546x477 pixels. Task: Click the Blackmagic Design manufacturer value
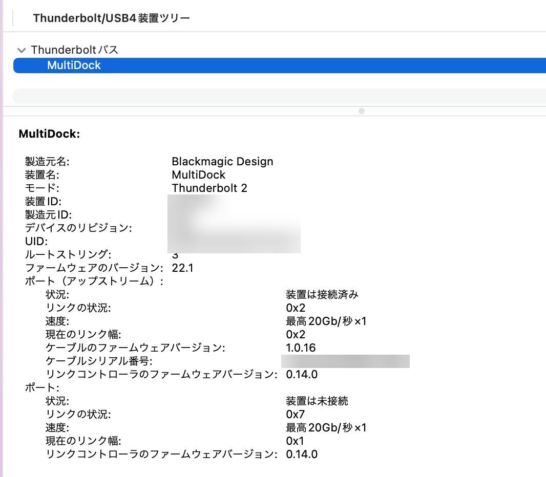(x=222, y=161)
